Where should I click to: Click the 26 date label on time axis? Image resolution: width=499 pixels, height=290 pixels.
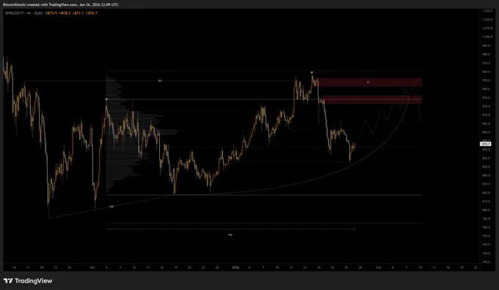click(70, 267)
